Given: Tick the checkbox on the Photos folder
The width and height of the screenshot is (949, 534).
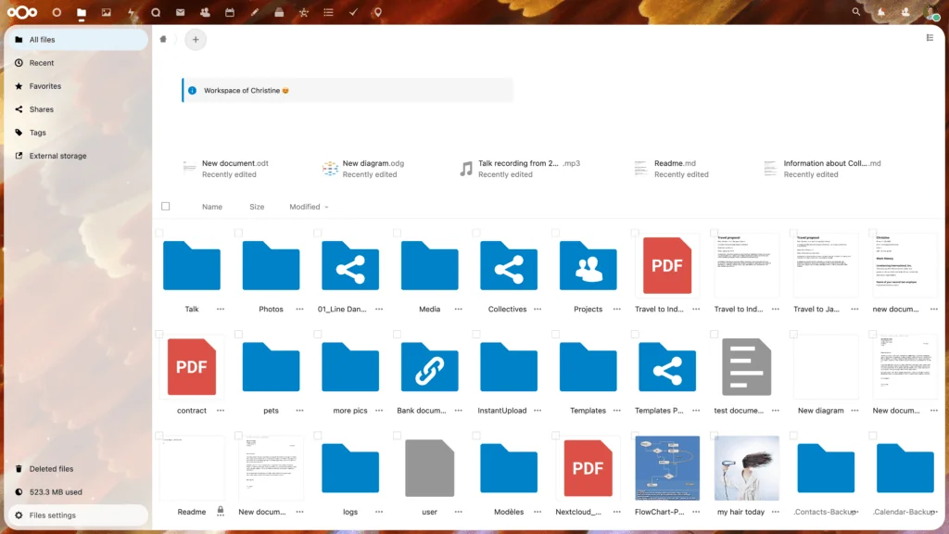Looking at the screenshot, I should 238,233.
